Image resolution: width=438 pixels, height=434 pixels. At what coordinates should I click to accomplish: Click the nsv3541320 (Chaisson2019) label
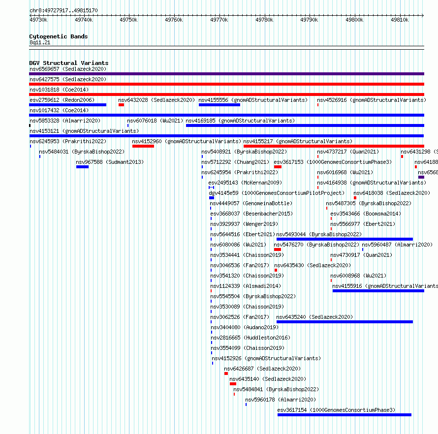point(247,276)
